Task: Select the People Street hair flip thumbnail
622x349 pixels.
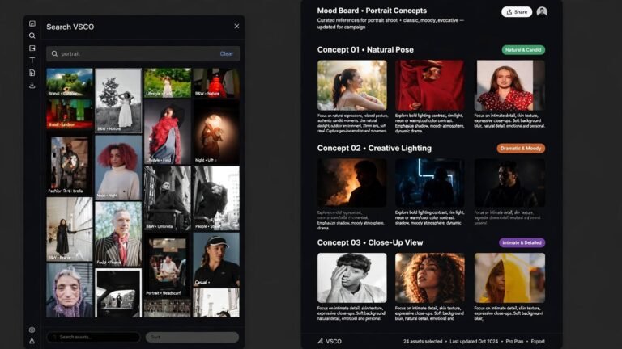Action: pos(216,198)
